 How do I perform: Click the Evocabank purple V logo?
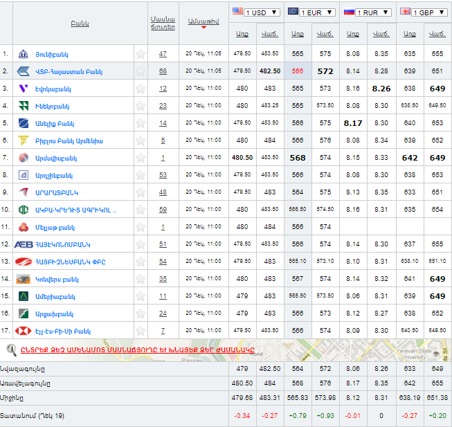pos(24,89)
